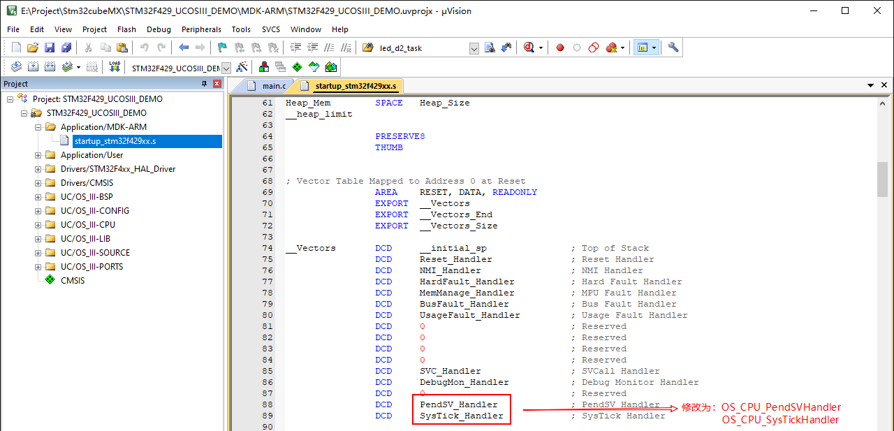
Task: Save the current file
Action: pos(49,48)
